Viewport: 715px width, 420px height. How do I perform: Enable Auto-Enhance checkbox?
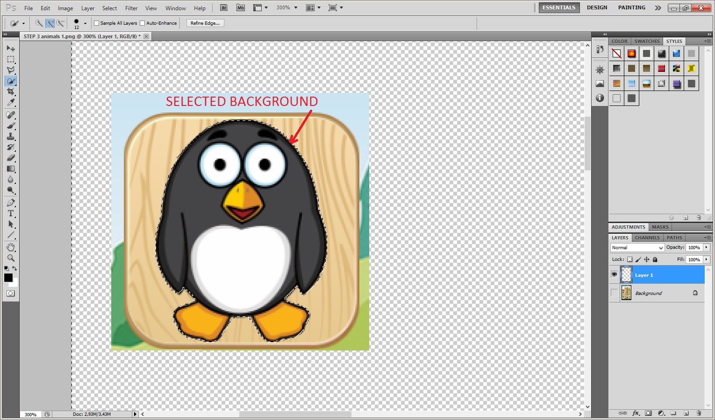(143, 23)
